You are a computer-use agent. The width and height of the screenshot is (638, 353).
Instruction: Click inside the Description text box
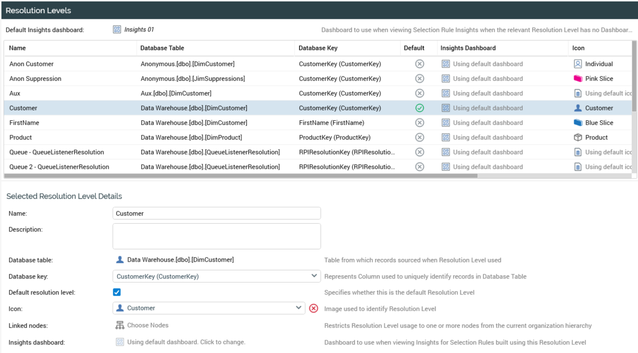[216, 235]
